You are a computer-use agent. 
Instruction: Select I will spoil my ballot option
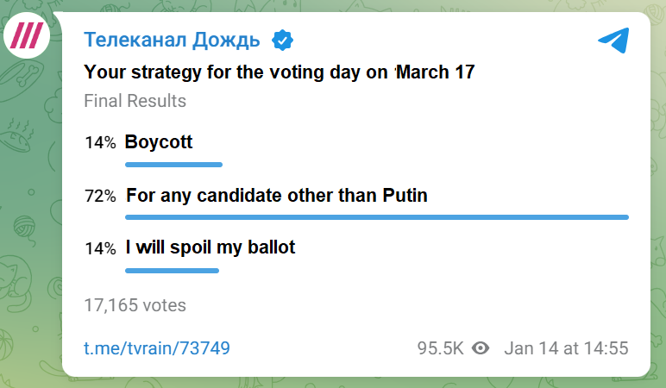pos(210,247)
